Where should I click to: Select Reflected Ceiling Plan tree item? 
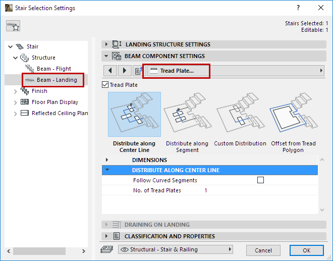pyautogui.click(x=60, y=113)
